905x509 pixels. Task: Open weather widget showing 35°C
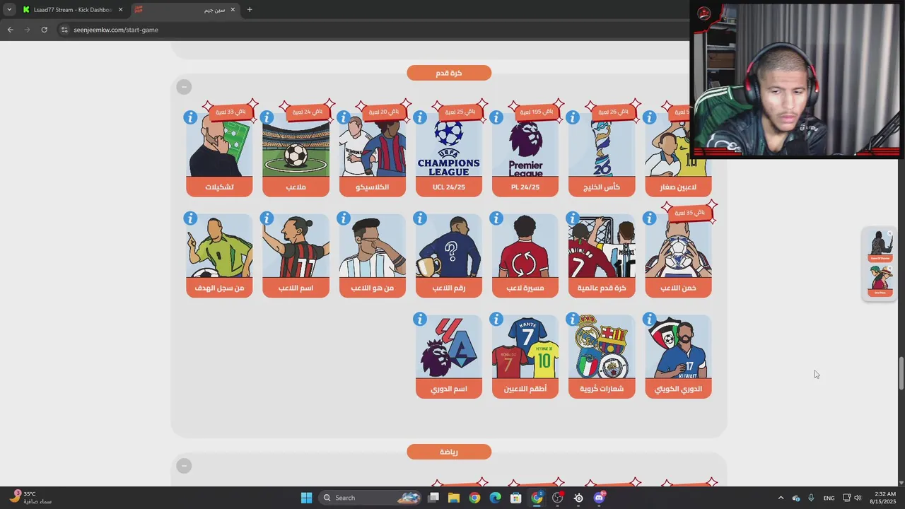point(30,498)
